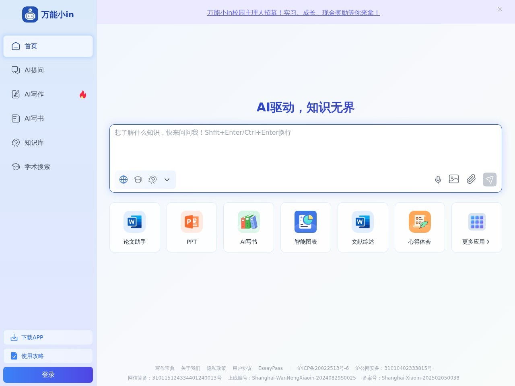Viewport: 515px width, 386px height.
Task: Switch to AI写作 in the sidebar
Action: pos(34,94)
